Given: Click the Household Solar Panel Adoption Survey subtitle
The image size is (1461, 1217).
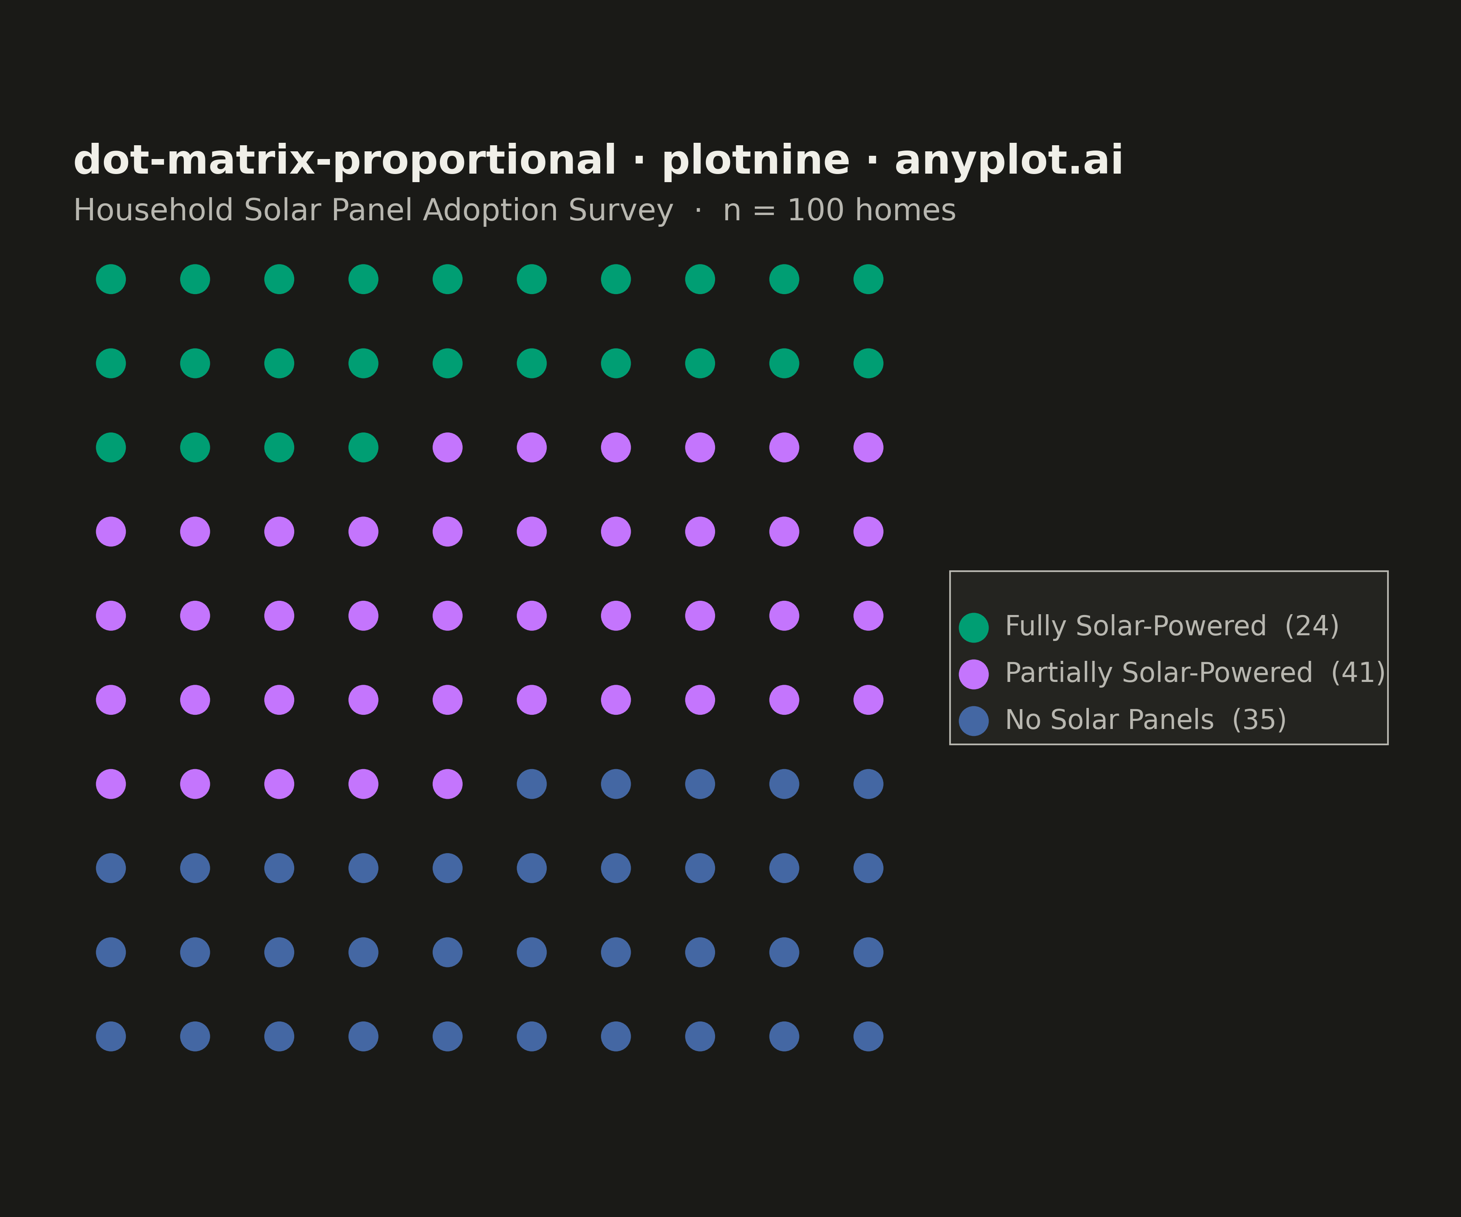Looking at the screenshot, I should [x=373, y=210].
